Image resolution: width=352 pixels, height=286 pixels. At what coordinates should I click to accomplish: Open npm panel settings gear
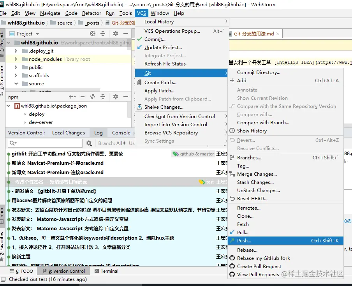point(115,97)
